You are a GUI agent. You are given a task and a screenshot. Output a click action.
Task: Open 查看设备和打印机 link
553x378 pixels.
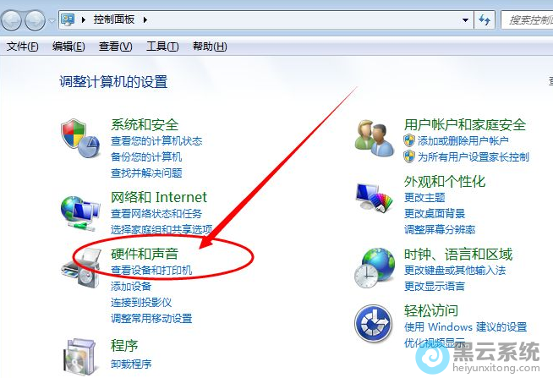[151, 270]
